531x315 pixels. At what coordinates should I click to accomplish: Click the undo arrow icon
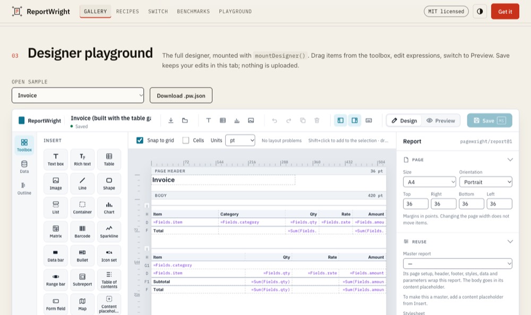tap(275, 120)
